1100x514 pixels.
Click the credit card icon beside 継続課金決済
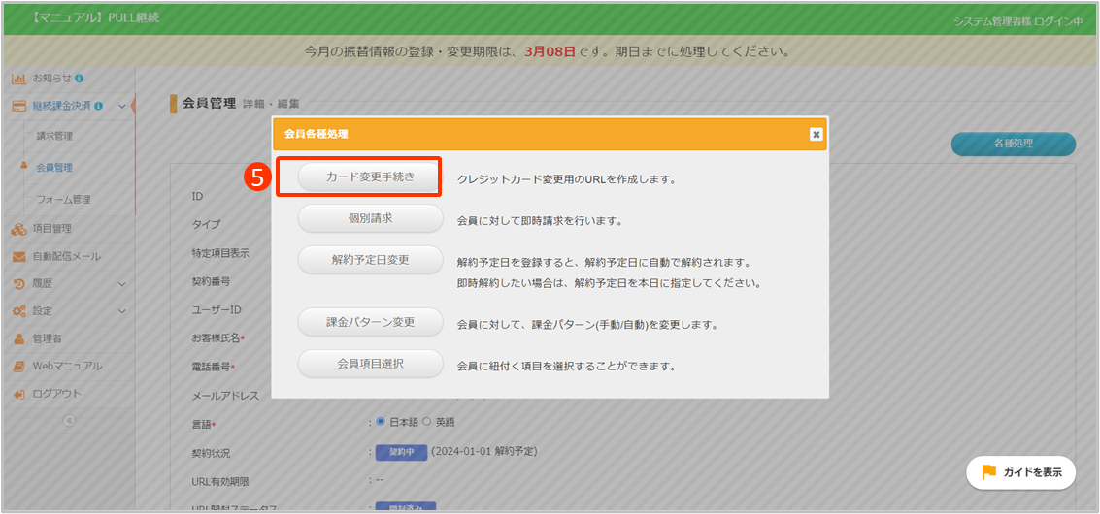18,106
